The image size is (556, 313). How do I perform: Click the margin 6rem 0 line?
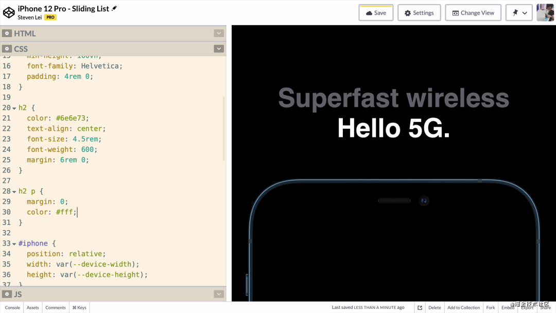(x=58, y=160)
